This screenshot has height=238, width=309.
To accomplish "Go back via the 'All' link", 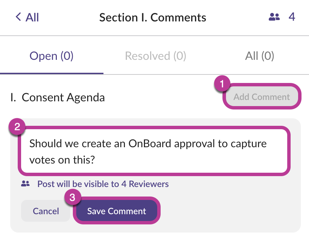I will pos(32,17).
